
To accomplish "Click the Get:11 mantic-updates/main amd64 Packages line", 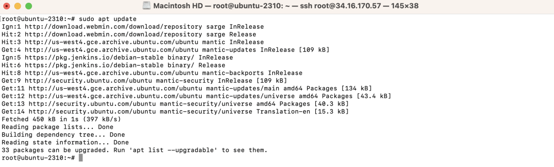I will click(x=187, y=89).
